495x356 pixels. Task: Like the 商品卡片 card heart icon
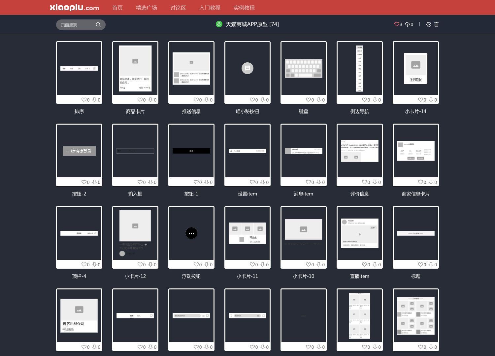(x=140, y=100)
